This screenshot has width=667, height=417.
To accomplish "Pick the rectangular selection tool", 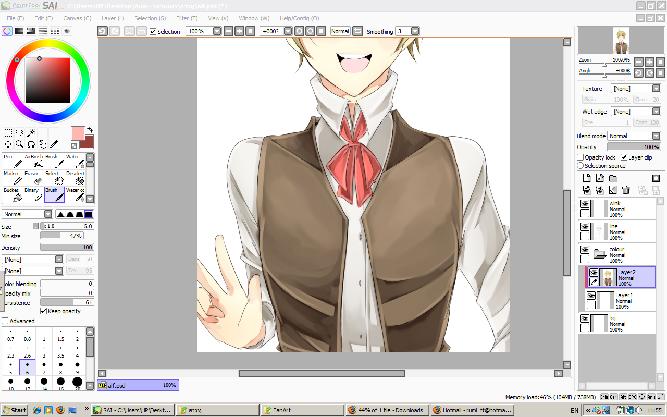I will point(8,133).
